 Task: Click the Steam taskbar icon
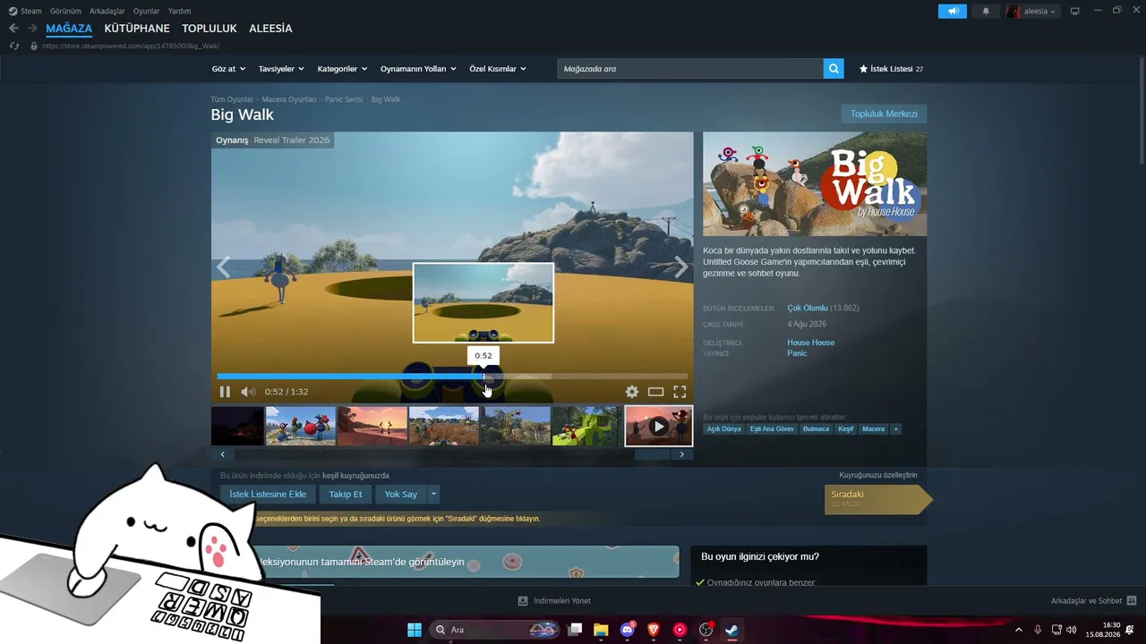point(731,630)
